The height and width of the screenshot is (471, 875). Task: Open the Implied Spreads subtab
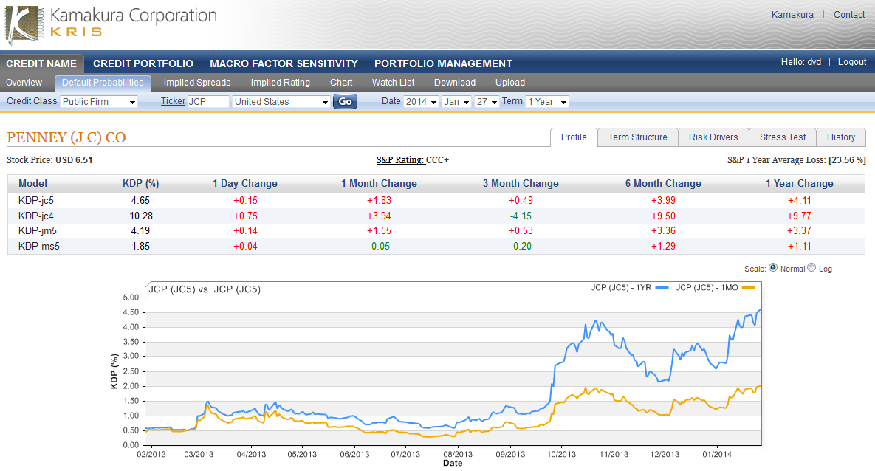tap(197, 83)
